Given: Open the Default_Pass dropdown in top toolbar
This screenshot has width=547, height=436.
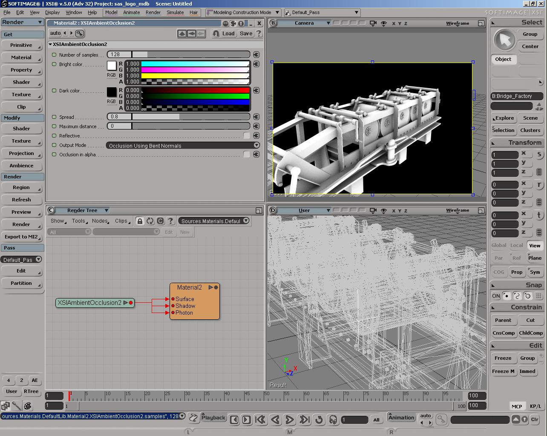Looking at the screenshot, I should coord(322,12).
